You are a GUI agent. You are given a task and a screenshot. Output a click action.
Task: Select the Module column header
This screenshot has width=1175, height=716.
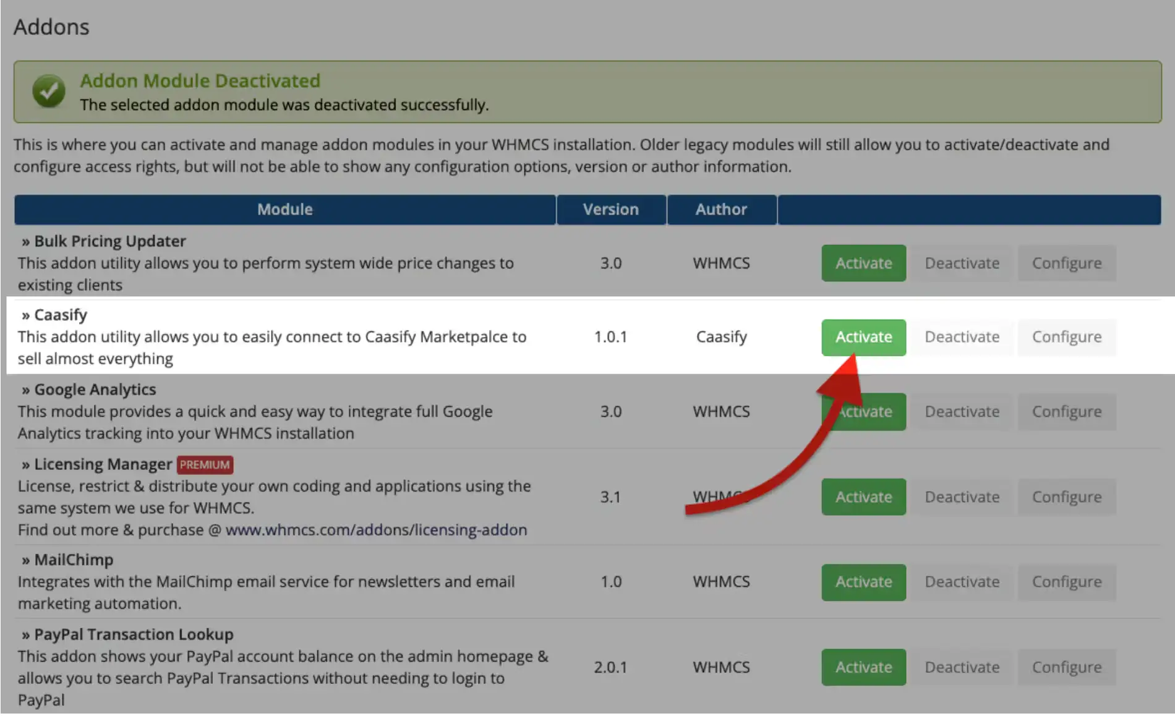pyautogui.click(x=284, y=210)
